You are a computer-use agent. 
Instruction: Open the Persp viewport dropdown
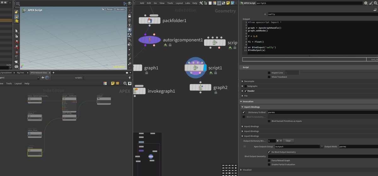coord(110,9)
